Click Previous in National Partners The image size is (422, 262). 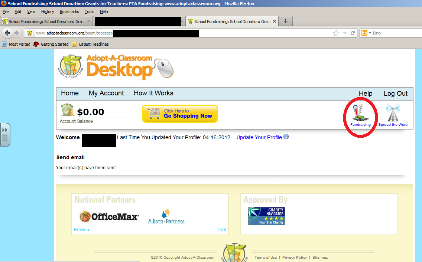[82, 229]
